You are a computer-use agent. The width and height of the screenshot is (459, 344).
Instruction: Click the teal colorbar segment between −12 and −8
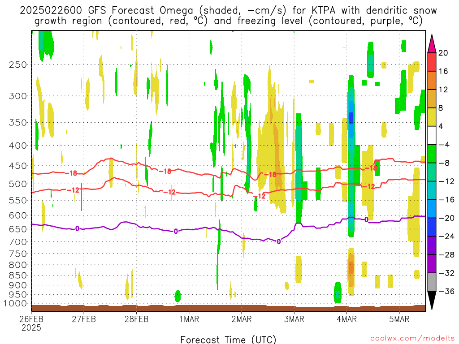[432, 172]
